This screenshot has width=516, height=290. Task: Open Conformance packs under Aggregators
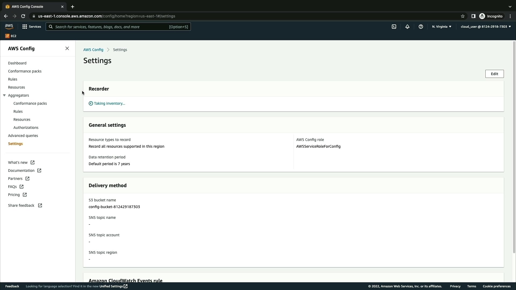[x=30, y=103]
